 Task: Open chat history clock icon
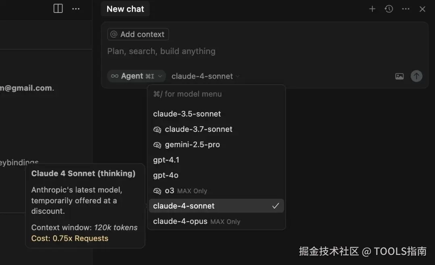(x=389, y=9)
